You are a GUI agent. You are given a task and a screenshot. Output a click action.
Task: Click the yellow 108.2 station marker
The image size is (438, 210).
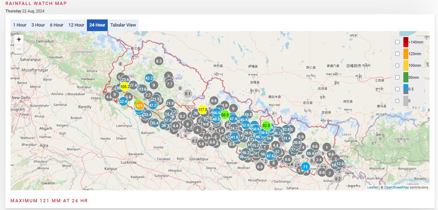pos(124,87)
